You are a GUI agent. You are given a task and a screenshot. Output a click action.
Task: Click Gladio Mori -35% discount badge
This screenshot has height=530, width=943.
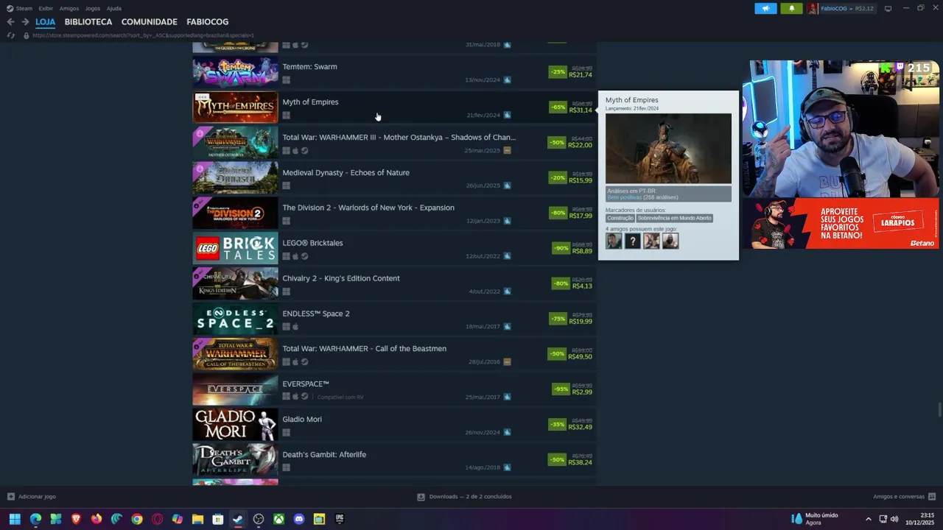click(x=558, y=425)
